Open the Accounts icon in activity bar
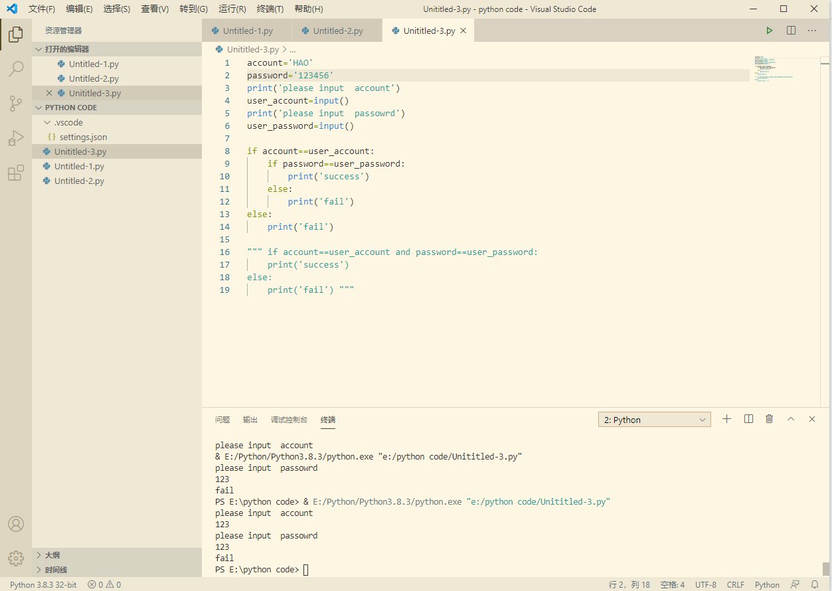 (x=16, y=524)
